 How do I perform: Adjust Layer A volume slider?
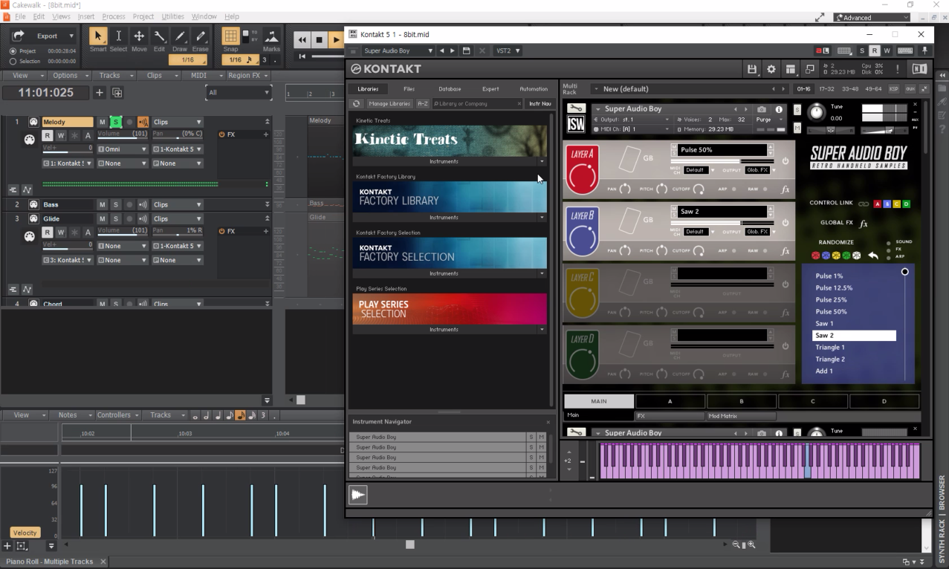point(722,161)
